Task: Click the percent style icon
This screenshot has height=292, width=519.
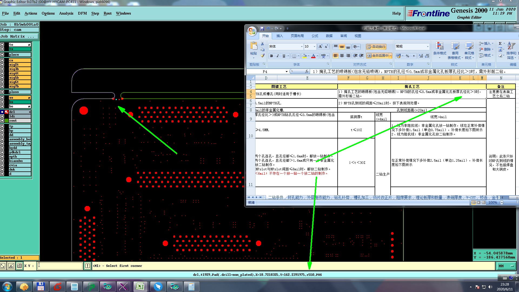Action: coord(407,56)
